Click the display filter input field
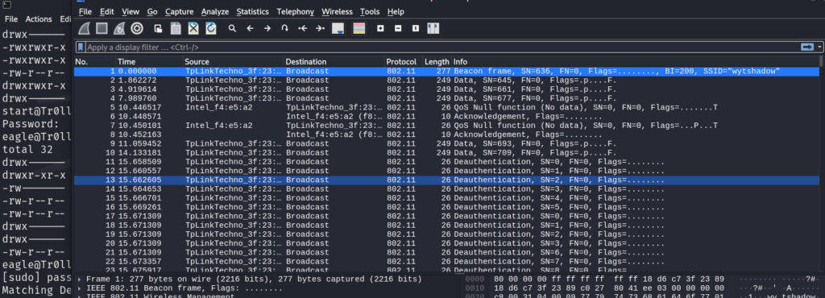The height and width of the screenshot is (298, 825). (x=442, y=48)
